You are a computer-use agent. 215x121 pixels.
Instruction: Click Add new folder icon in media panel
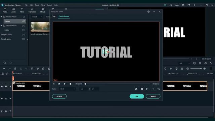[5, 63]
